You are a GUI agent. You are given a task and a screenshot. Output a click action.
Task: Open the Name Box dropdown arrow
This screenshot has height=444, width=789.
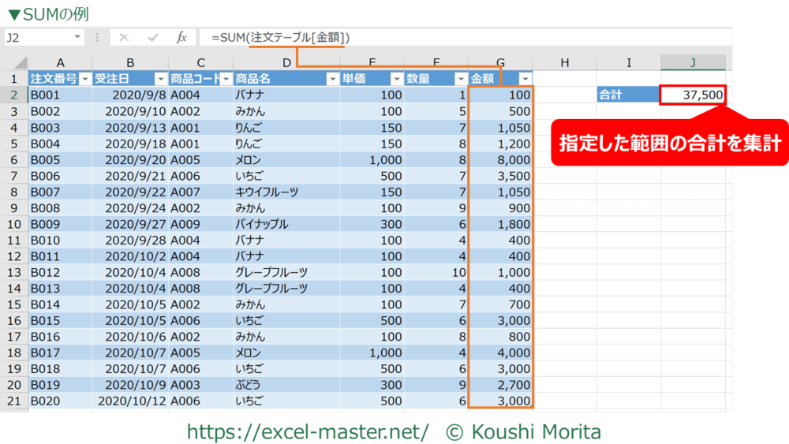coord(77,37)
